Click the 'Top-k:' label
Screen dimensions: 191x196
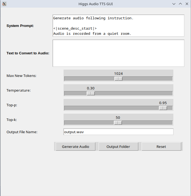pyautogui.click(x=12, y=120)
